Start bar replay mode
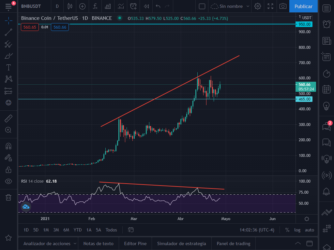This screenshot has height=250, width=334. (x=146, y=7)
